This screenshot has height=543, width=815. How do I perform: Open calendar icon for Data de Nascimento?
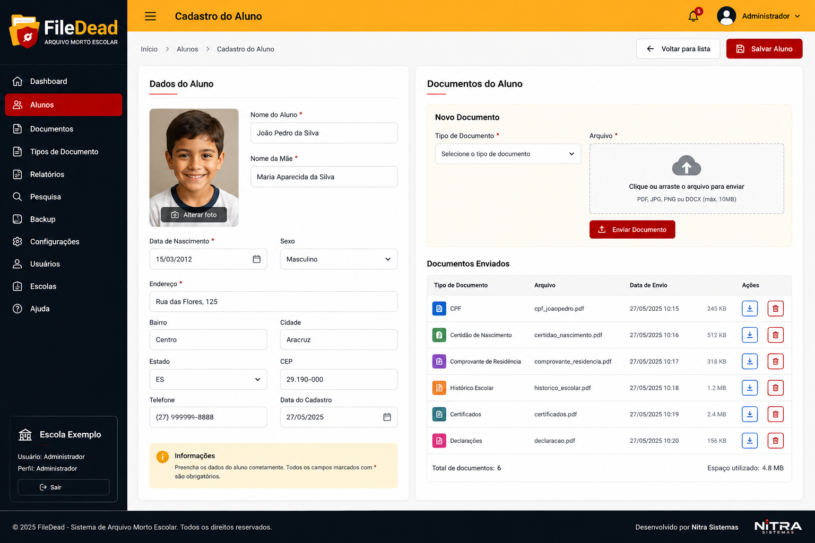[x=257, y=259]
